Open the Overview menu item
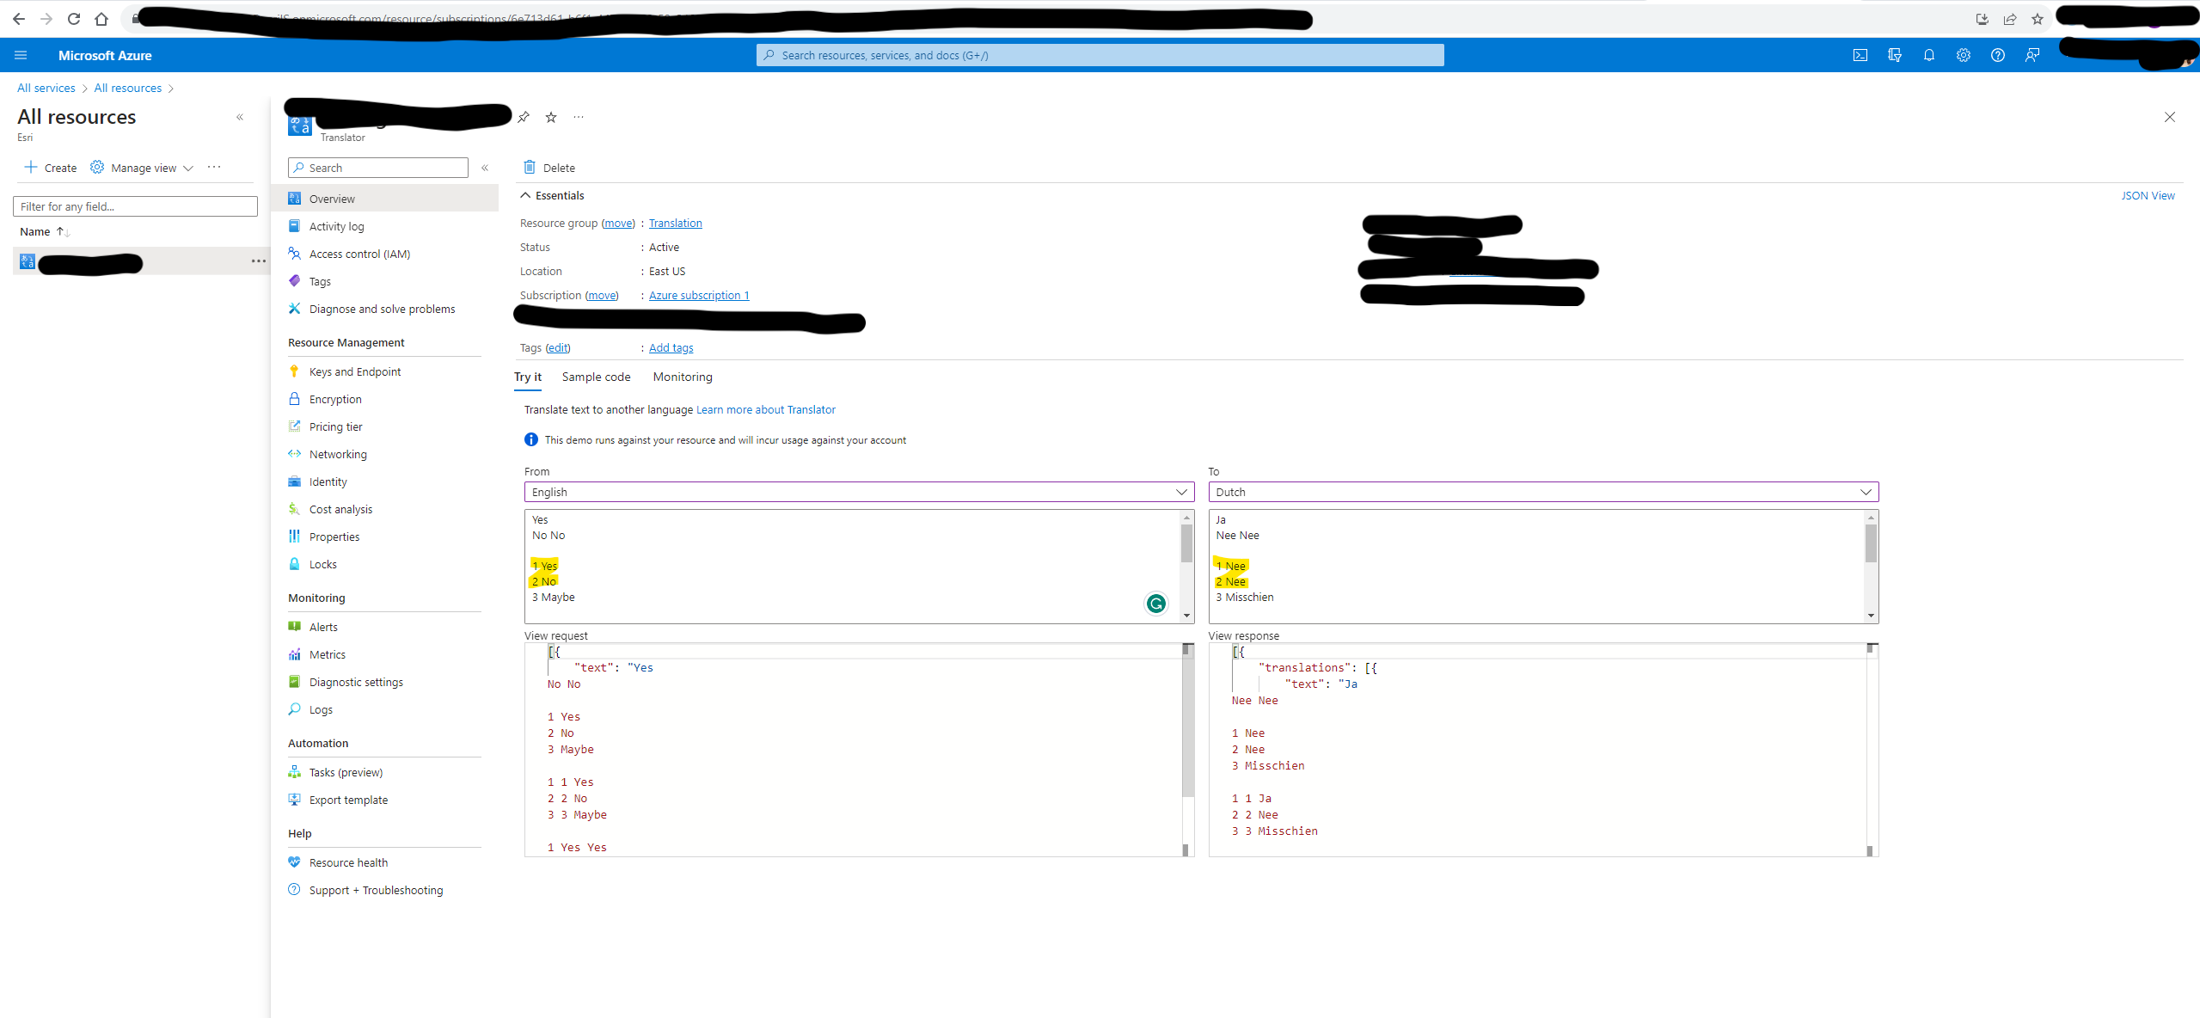 pyautogui.click(x=384, y=199)
